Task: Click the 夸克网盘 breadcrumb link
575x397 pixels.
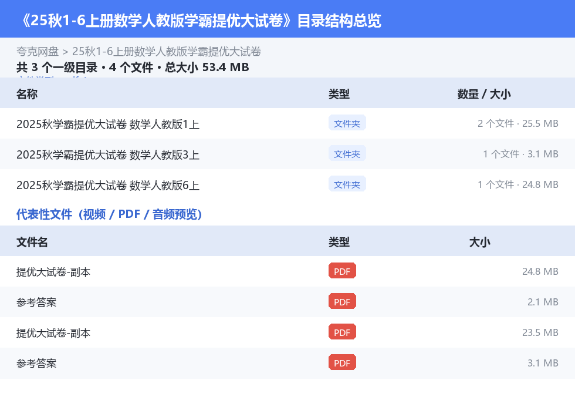Action: click(38, 52)
